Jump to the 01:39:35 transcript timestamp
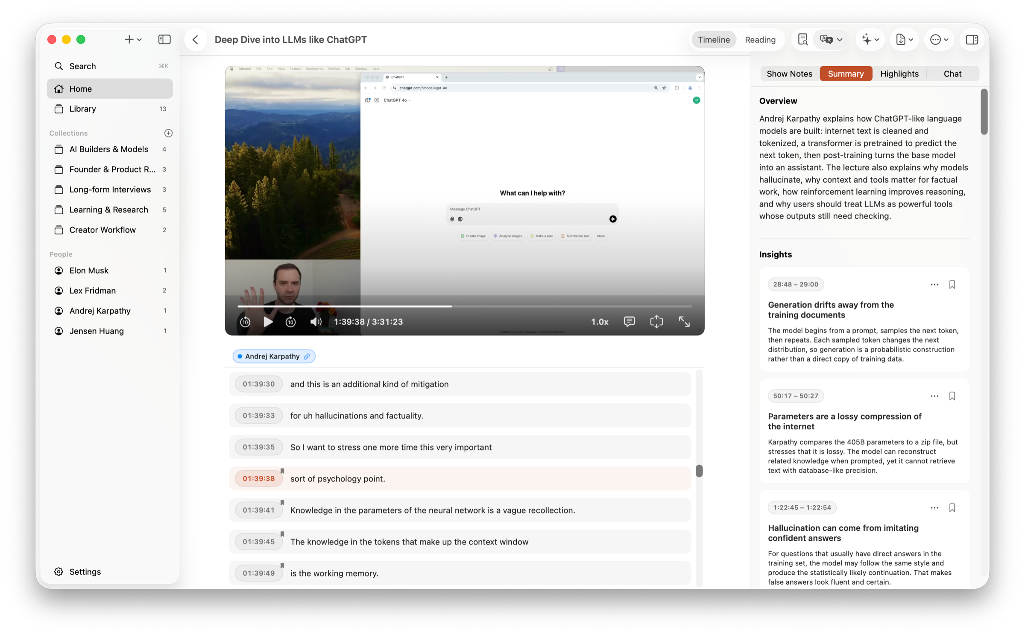 click(258, 447)
